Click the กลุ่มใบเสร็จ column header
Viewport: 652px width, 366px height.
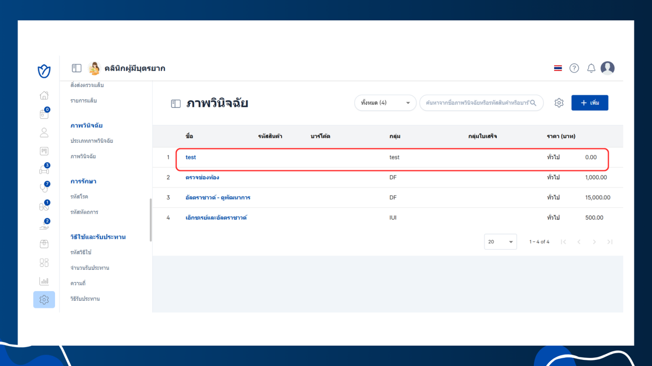point(482,136)
